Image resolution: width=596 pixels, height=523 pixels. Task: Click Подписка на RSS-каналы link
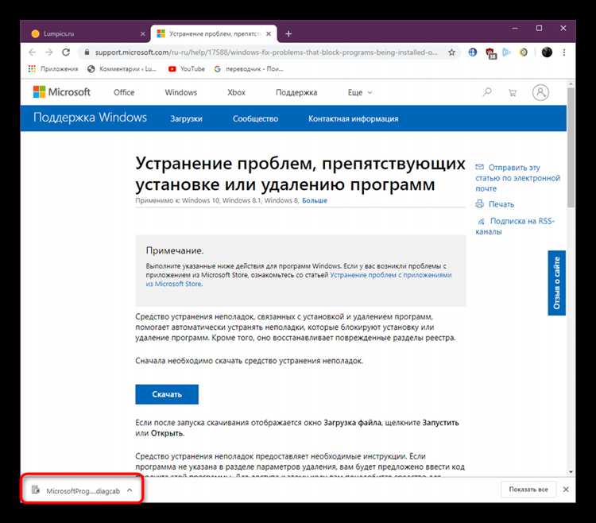click(515, 227)
